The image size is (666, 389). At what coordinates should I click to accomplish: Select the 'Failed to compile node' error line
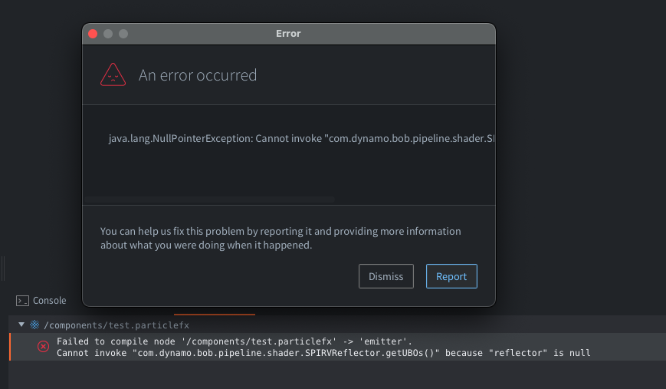235,341
